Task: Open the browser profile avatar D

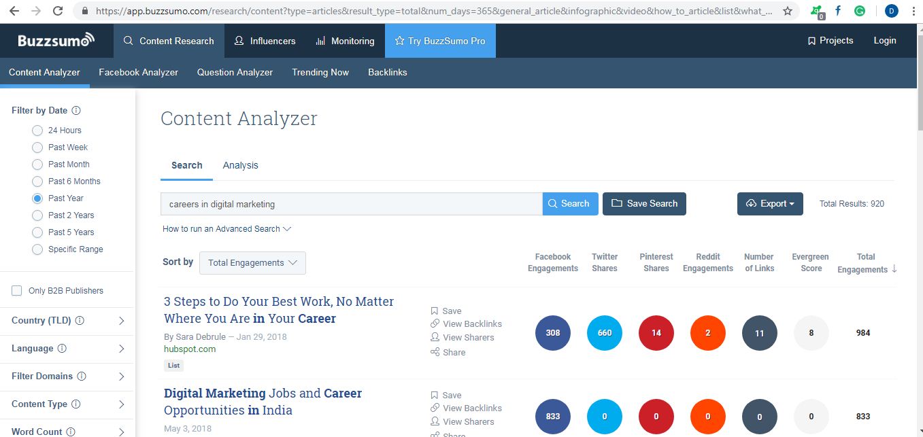Action: coord(891,11)
